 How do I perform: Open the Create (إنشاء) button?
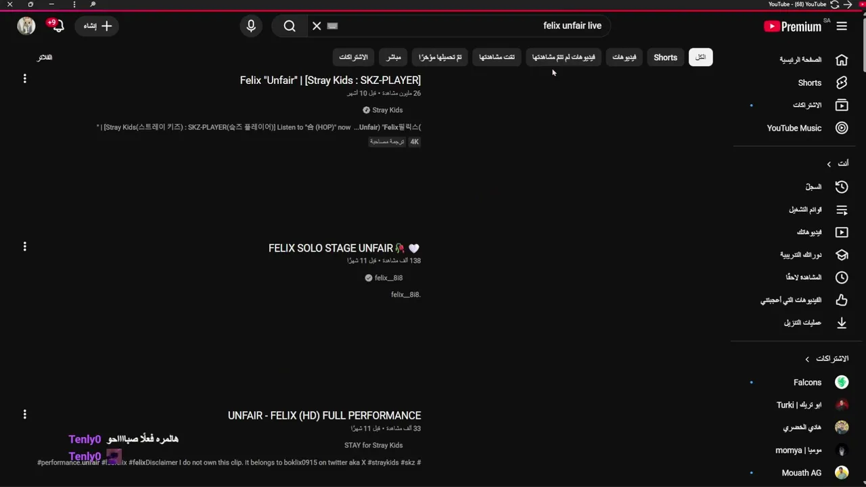[97, 26]
